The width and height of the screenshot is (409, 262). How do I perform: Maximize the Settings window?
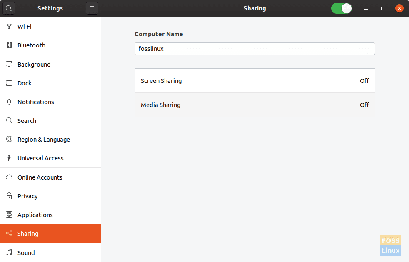tap(383, 8)
